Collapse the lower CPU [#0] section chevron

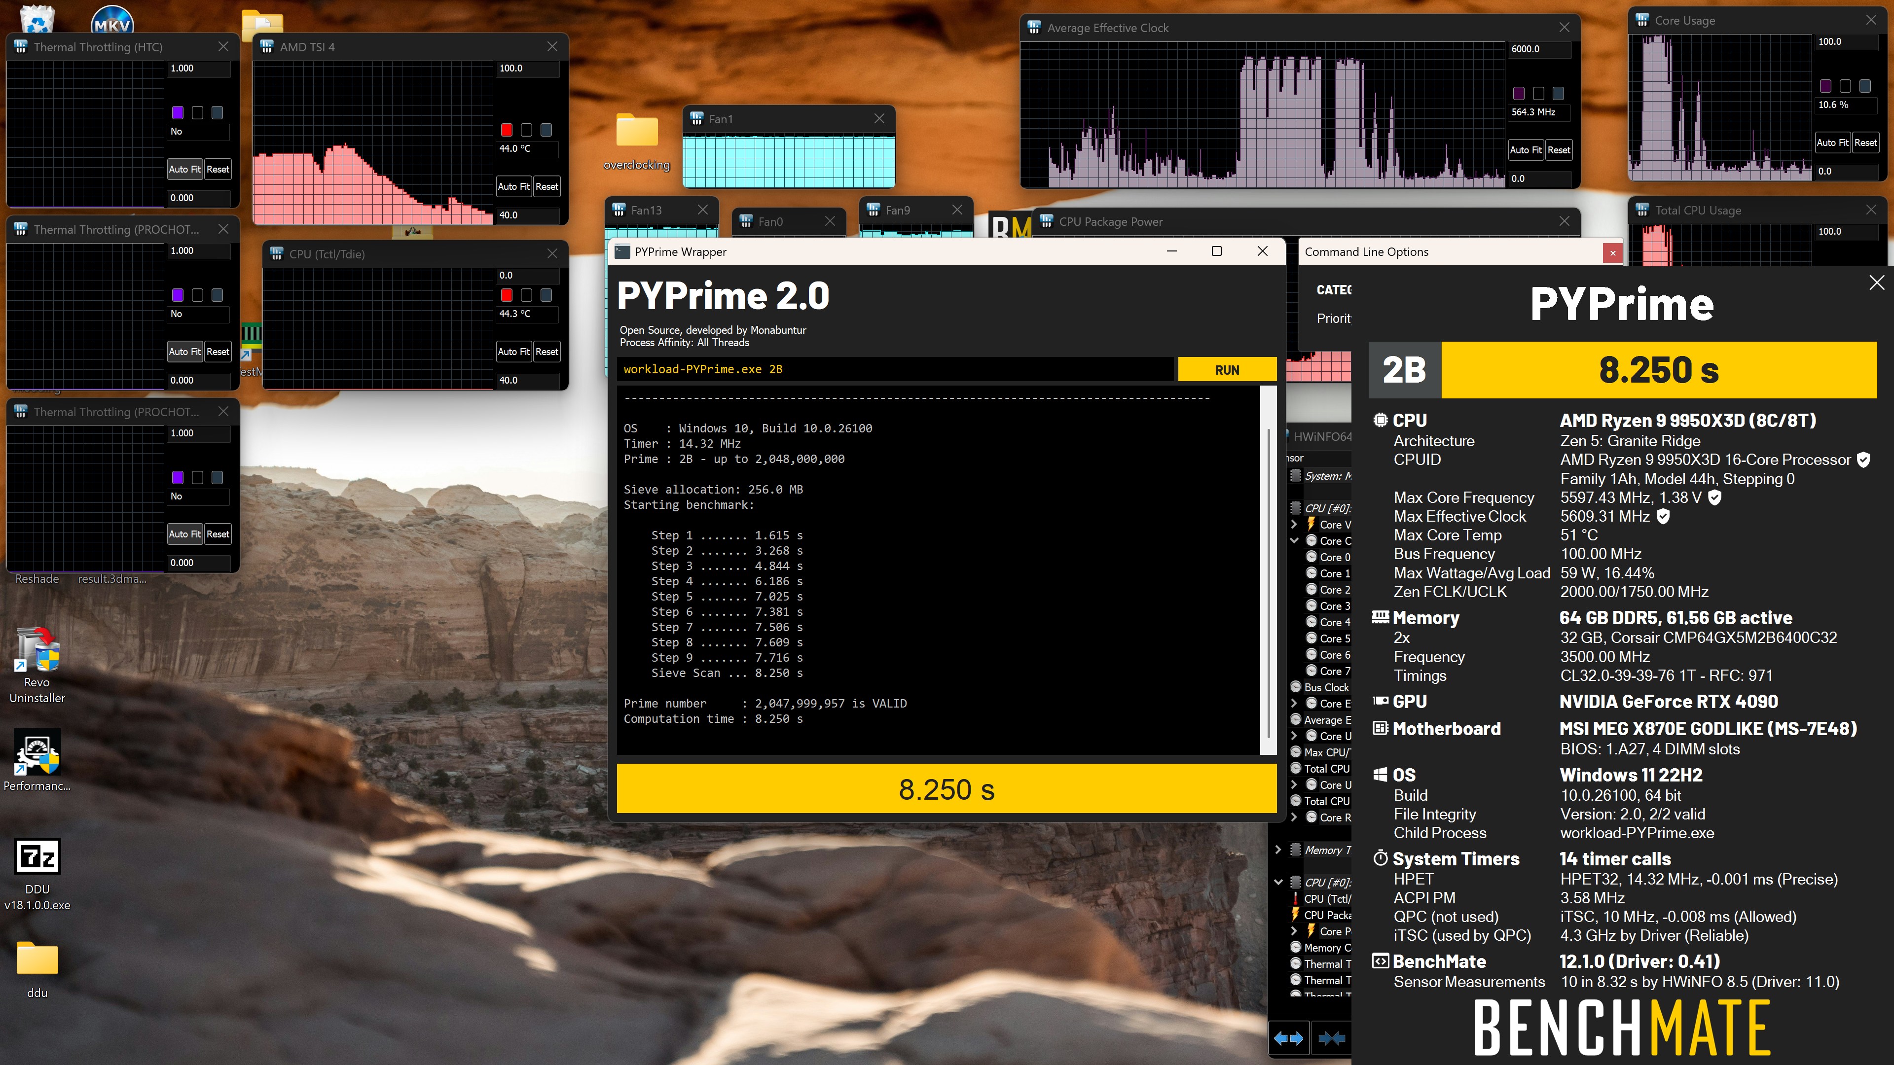point(1278,882)
